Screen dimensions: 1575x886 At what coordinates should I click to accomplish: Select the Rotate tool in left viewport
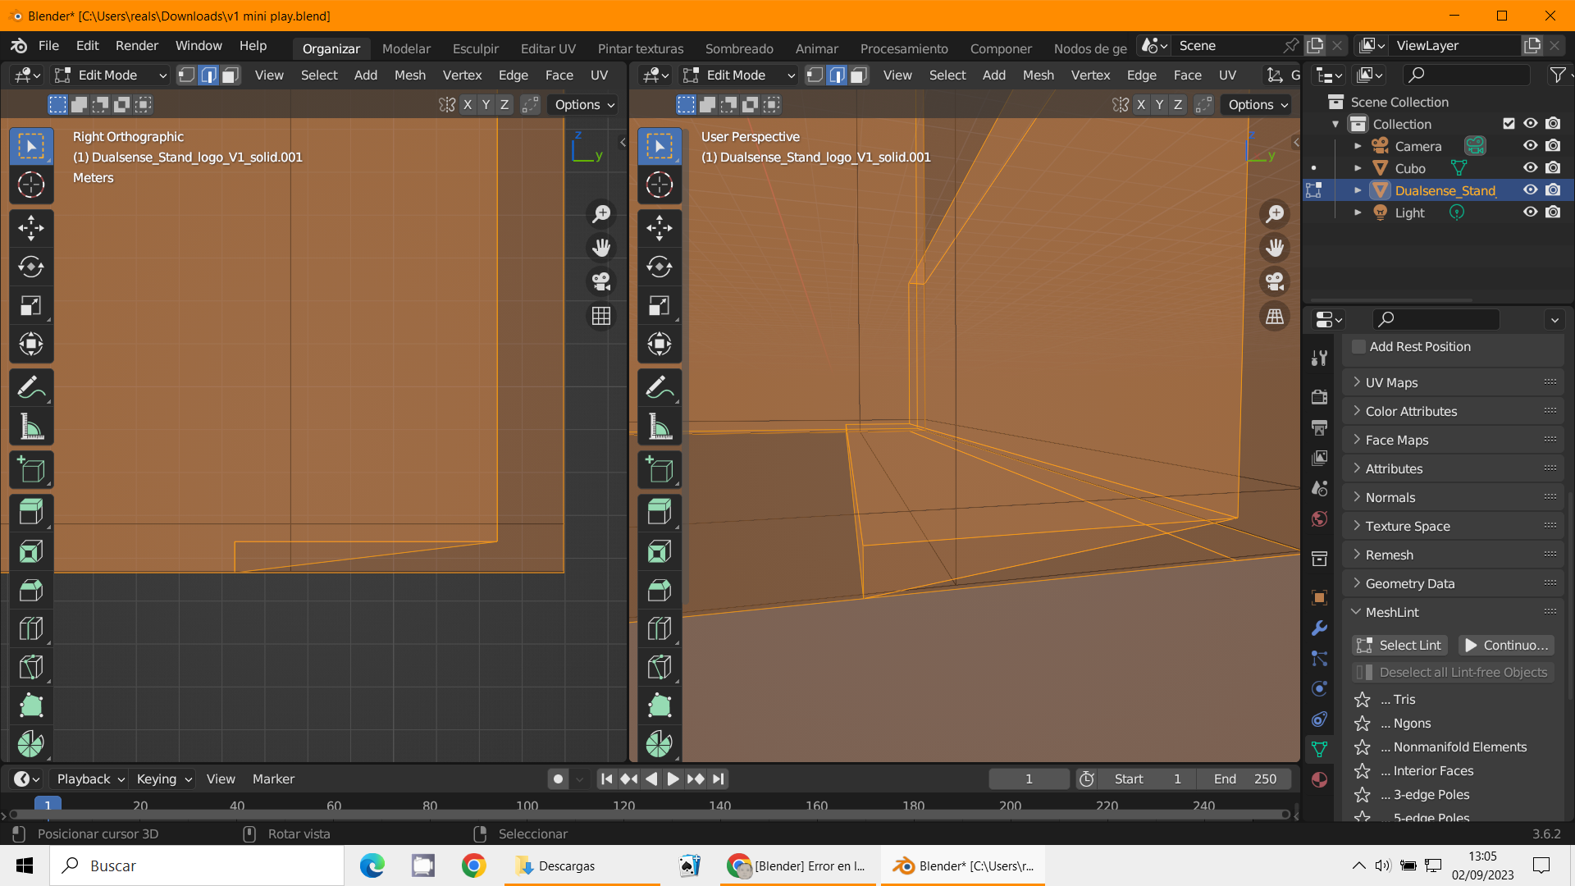[31, 267]
